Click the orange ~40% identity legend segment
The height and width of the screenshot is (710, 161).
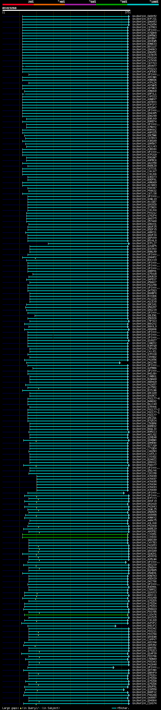tap(49, 5)
